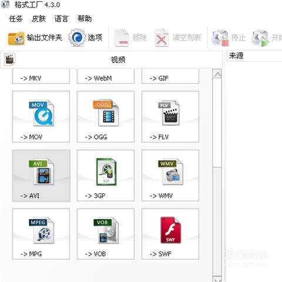Screen dimensions: 282x282
Task: Click the '-> VOB' label
Action: coord(95,254)
